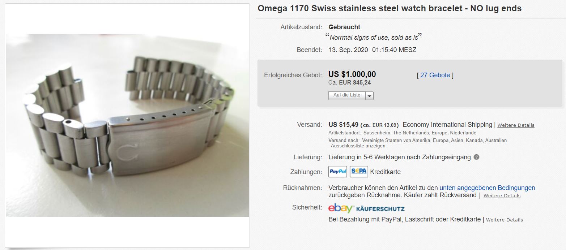Open "Weitere Details" next to Rückversand

click(x=502, y=196)
